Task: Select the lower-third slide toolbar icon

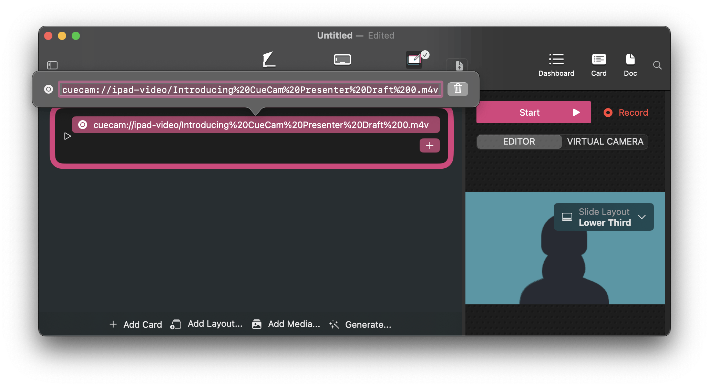Action: coord(342,60)
